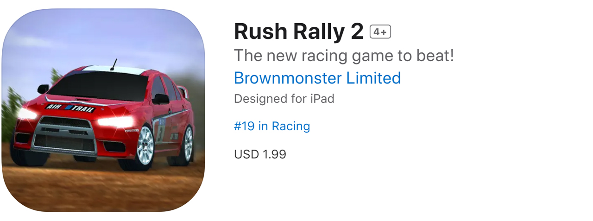The image size is (593, 221).
Task: Click the 'Designed for iPad' label
Action: click(284, 99)
